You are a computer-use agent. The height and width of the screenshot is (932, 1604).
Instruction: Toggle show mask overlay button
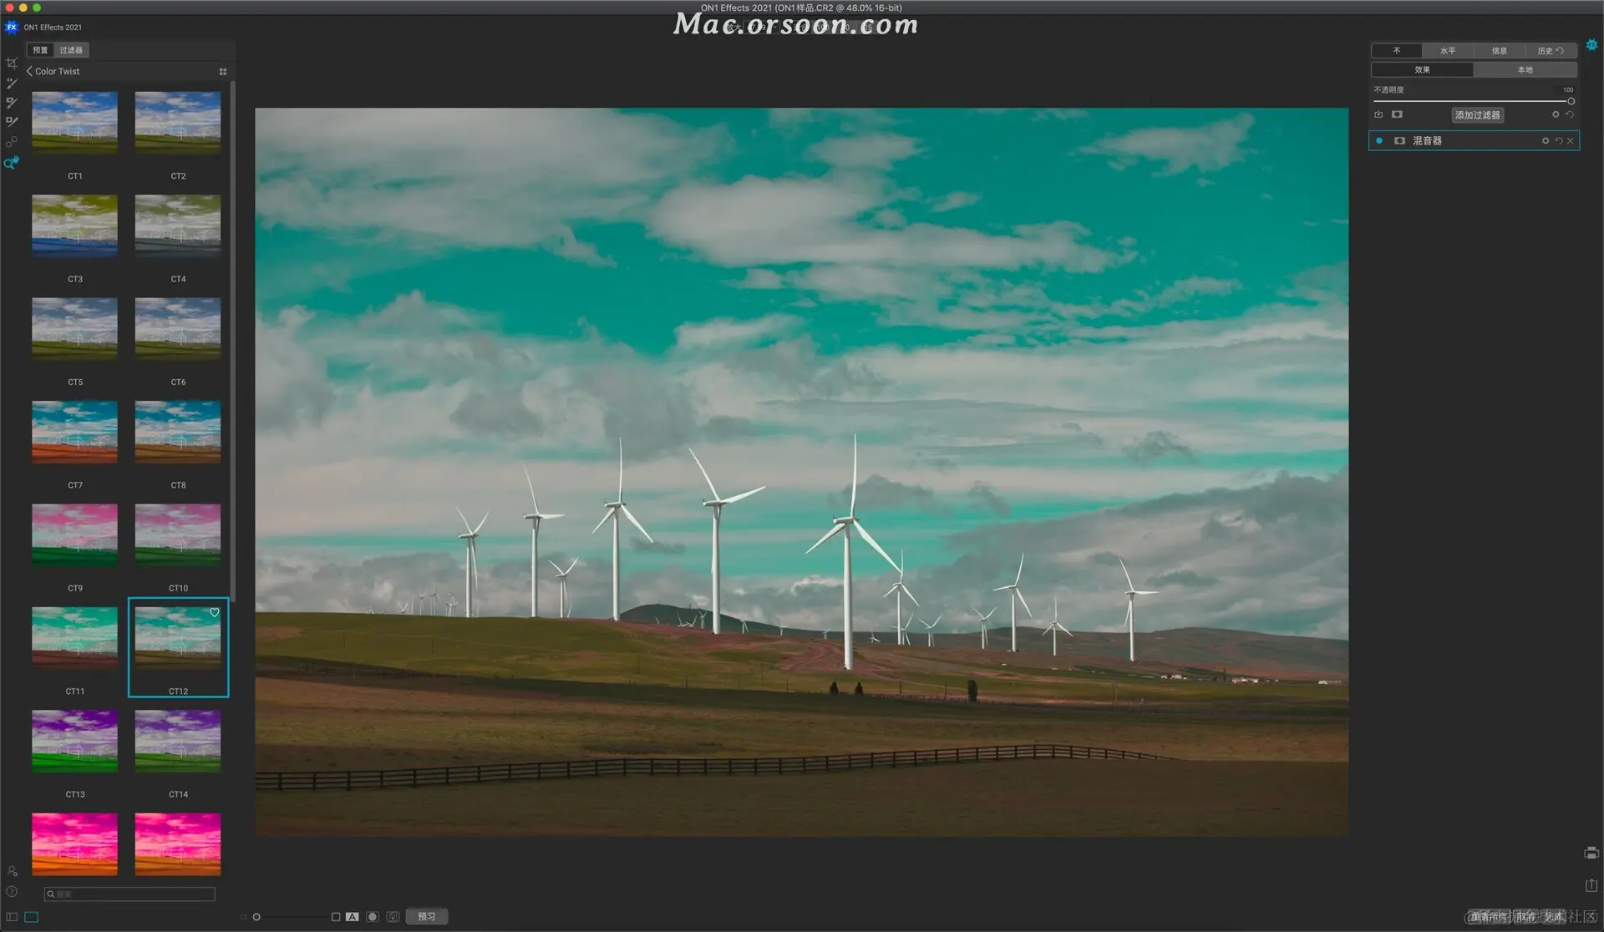pyautogui.click(x=373, y=917)
